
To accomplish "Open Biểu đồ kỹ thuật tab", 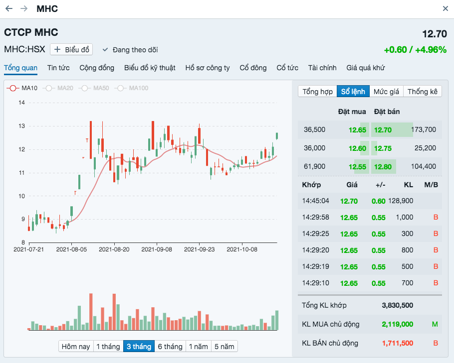I will coord(150,68).
